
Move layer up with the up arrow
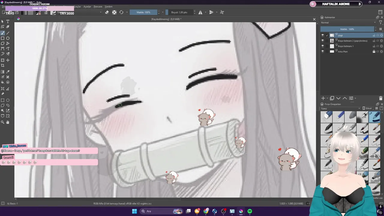(345, 98)
